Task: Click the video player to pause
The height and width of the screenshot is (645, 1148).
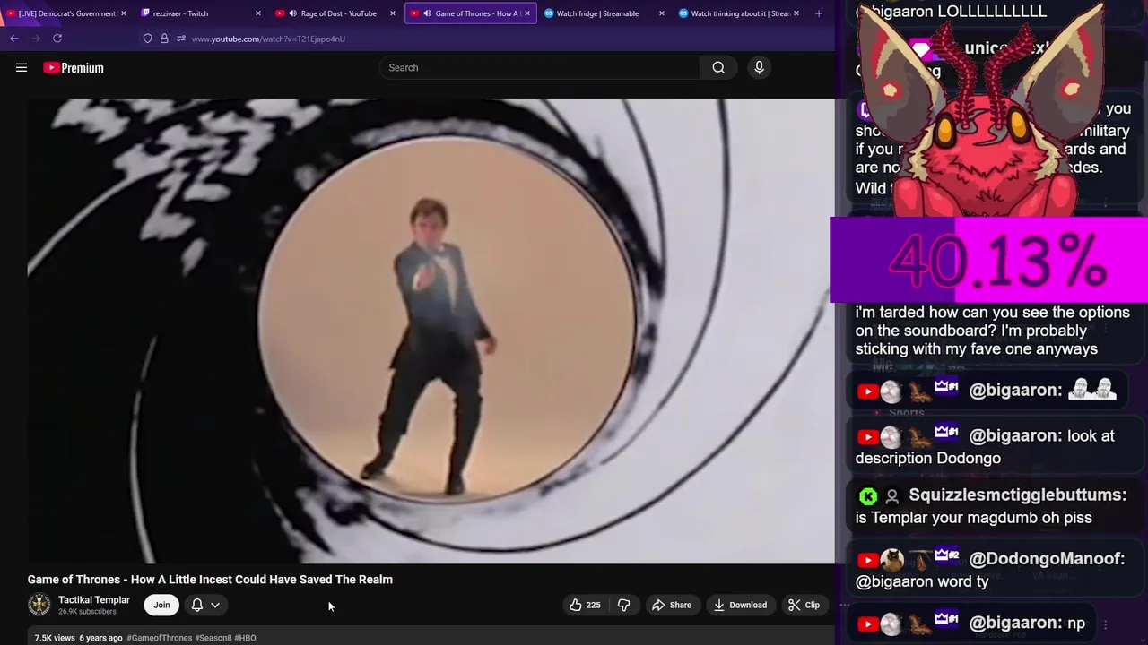Action: click(430, 331)
